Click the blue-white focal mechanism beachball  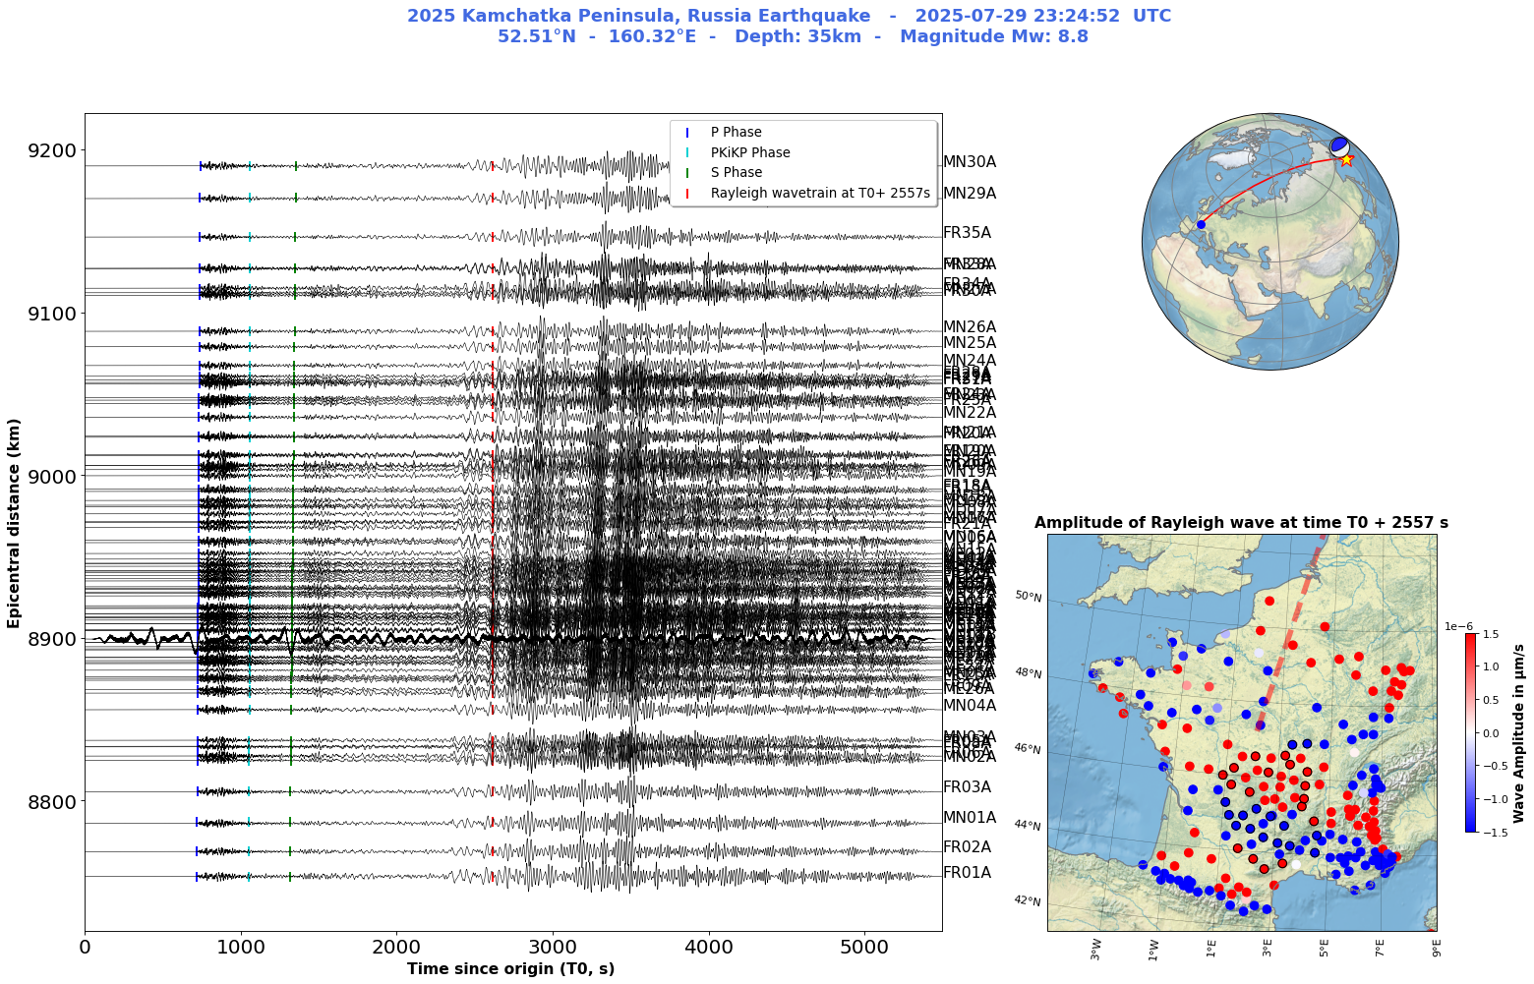click(1339, 145)
